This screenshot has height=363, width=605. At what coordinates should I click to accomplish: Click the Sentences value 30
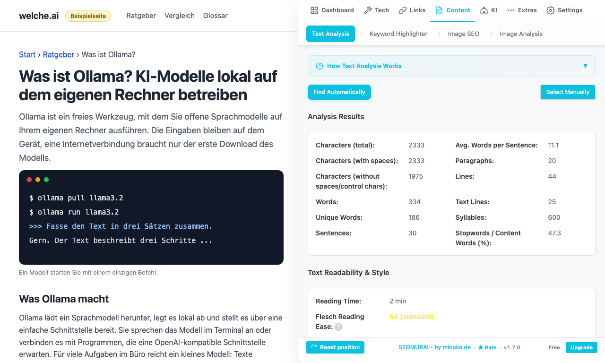413,233
